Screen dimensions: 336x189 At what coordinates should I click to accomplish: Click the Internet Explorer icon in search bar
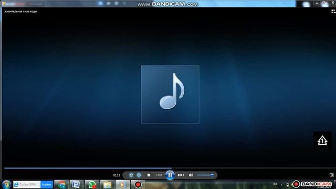click(x=16, y=184)
